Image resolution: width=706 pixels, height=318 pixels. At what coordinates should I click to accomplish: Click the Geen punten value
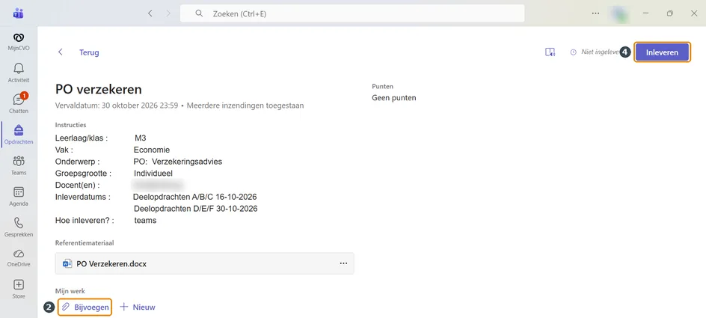point(394,98)
